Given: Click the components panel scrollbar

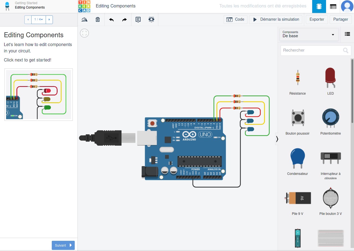Looking at the screenshot, I should (x=352, y=91).
